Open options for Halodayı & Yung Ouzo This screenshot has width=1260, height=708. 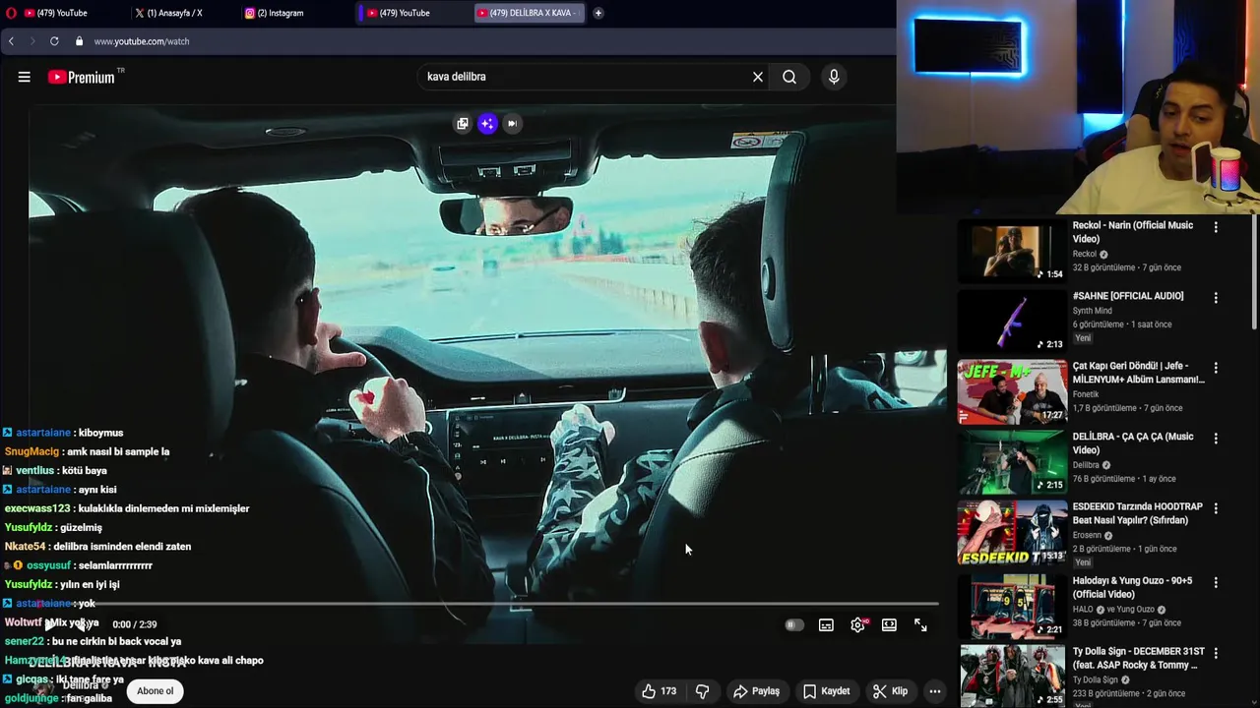[1216, 583]
